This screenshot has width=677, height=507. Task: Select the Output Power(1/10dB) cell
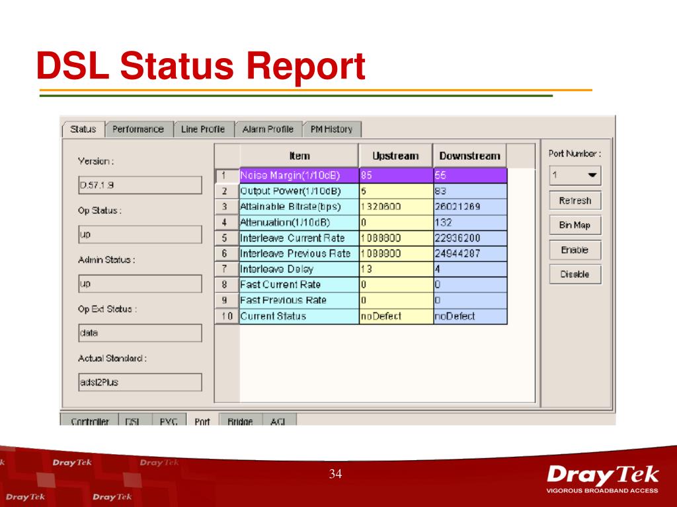click(x=299, y=191)
